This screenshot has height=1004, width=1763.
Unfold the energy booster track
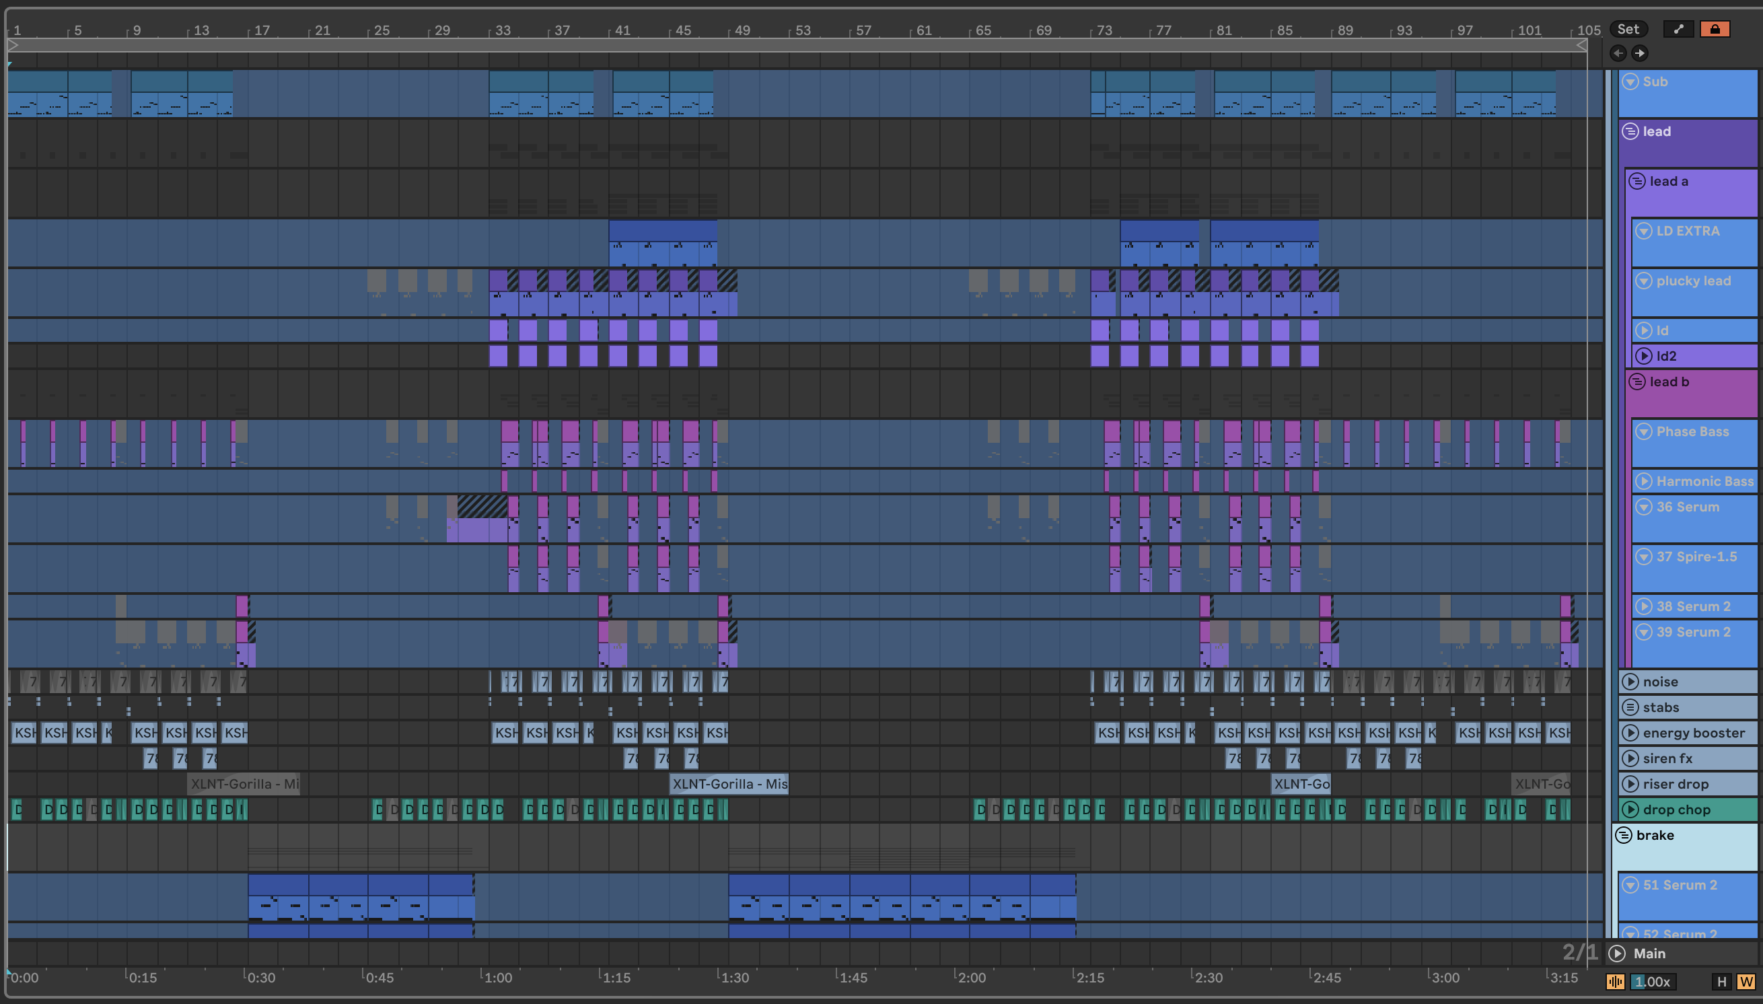pos(1630,732)
